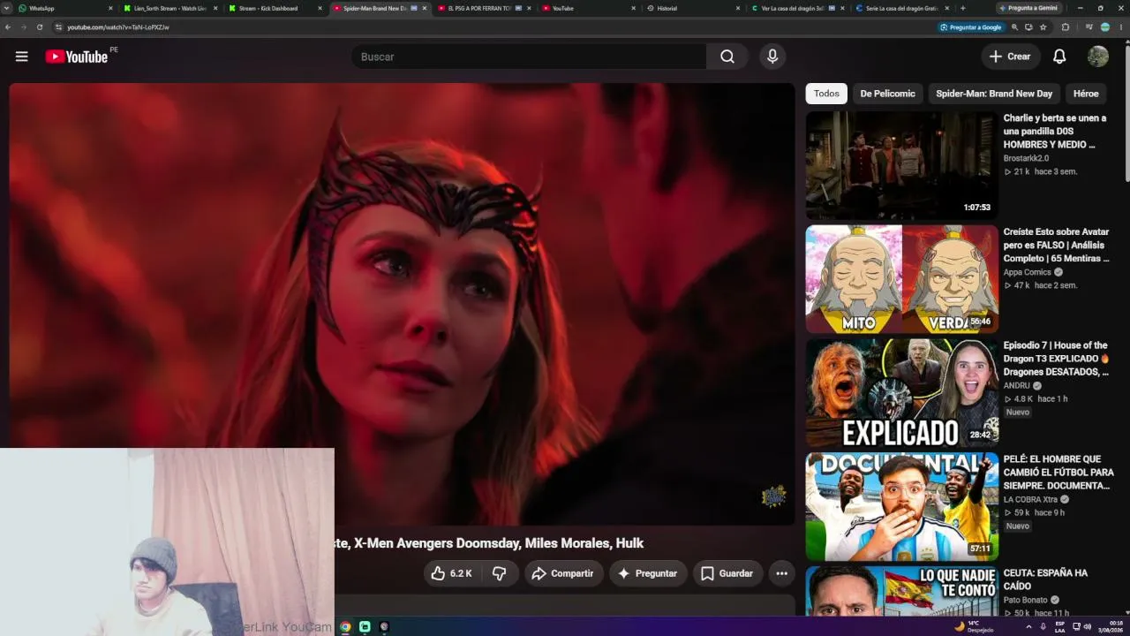Reload the YouTube page
The image size is (1130, 636).
click(x=40, y=27)
